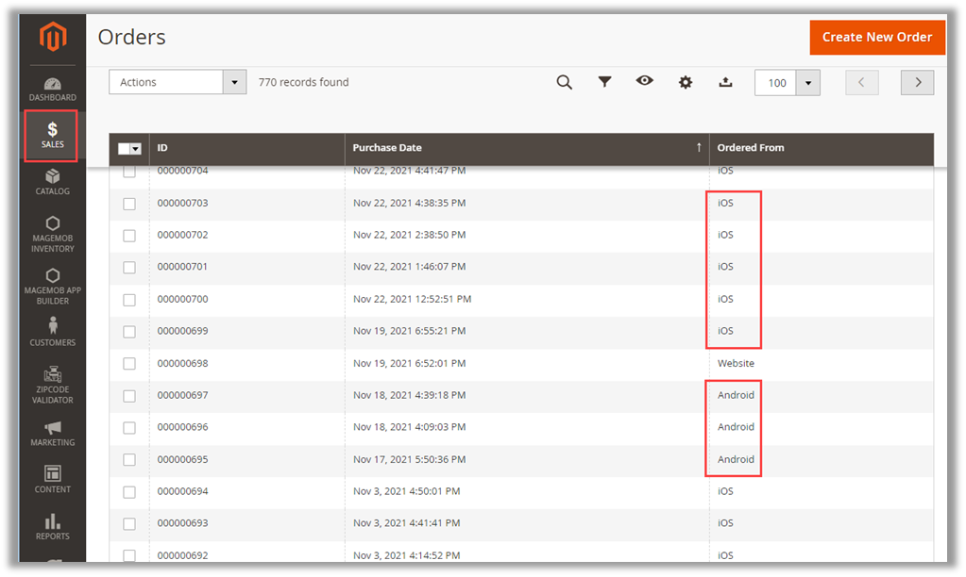Open the Customers sidebar section
The width and height of the screenshot is (966, 577).
(x=53, y=332)
